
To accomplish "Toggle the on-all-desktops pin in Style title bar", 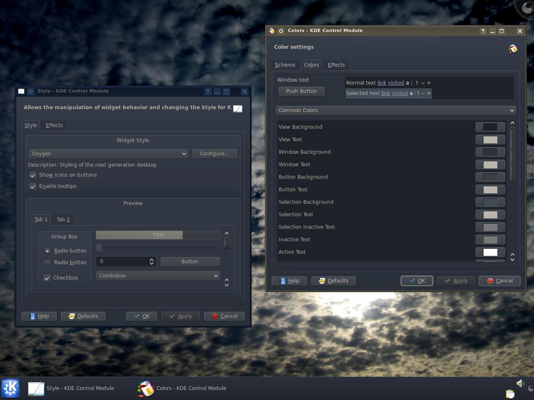I will [x=30, y=91].
